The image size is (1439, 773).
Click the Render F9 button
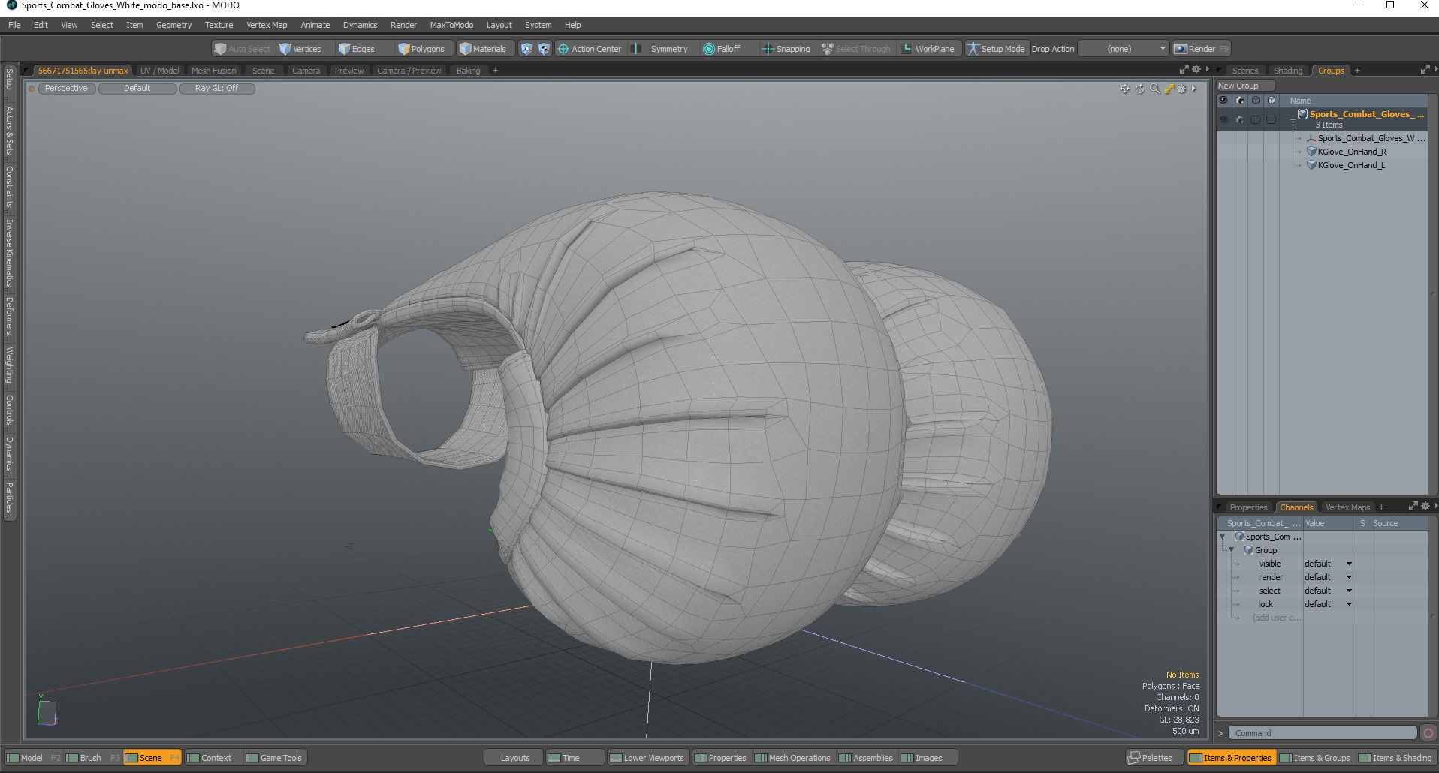pos(1202,49)
